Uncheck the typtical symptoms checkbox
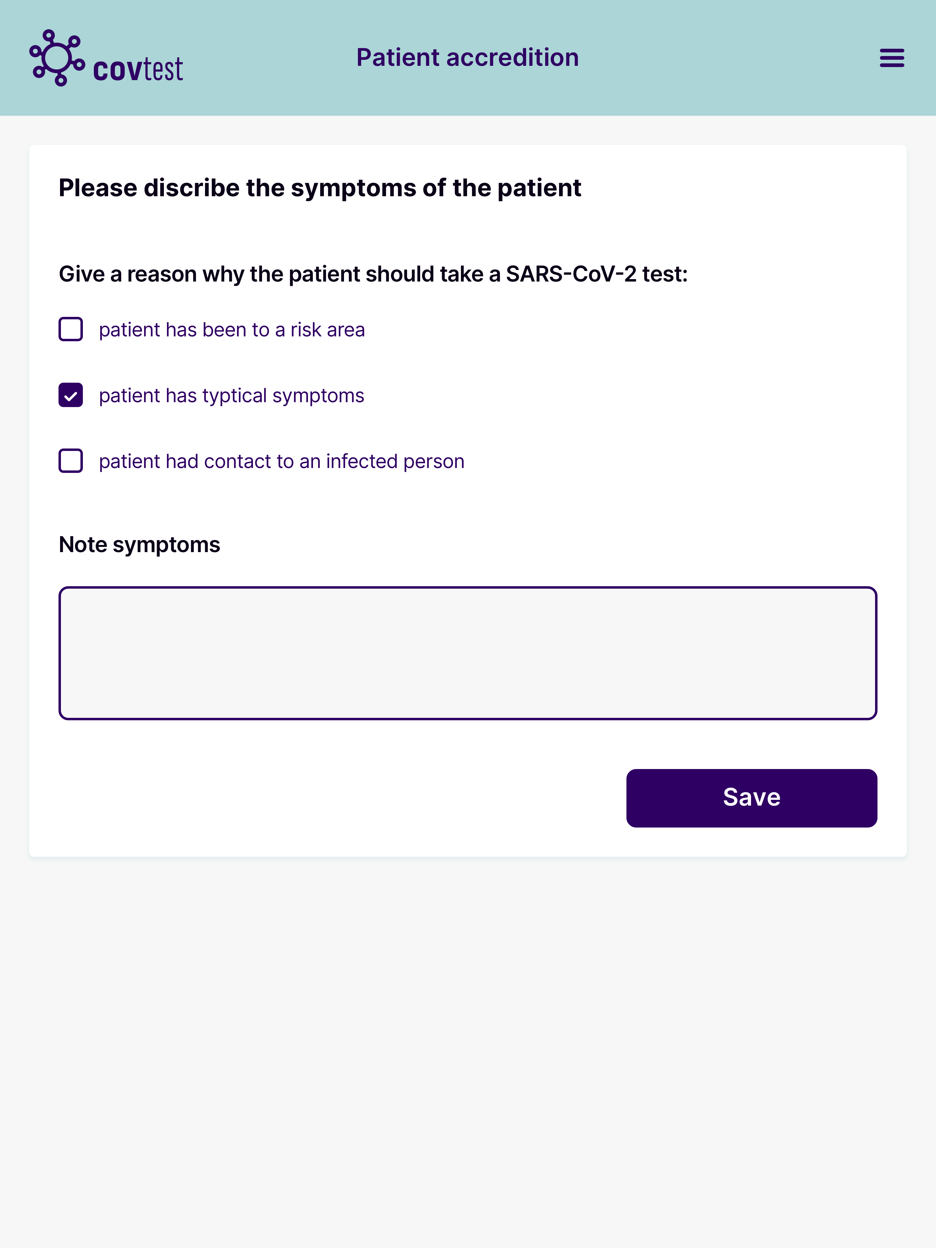This screenshot has width=936, height=1248. coord(70,395)
